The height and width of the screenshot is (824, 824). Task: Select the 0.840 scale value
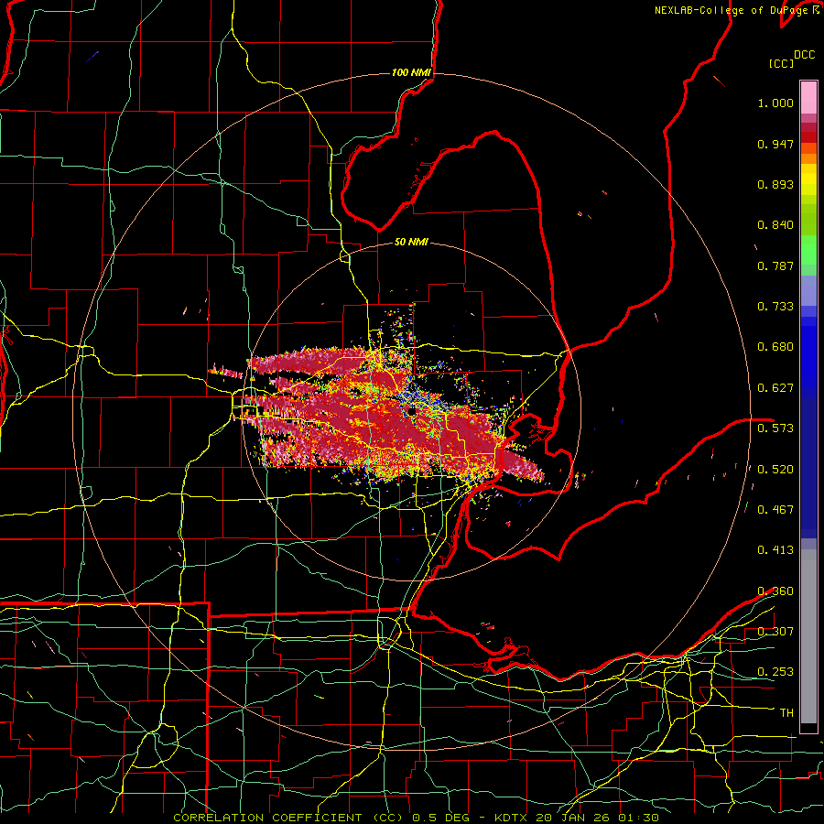(775, 225)
